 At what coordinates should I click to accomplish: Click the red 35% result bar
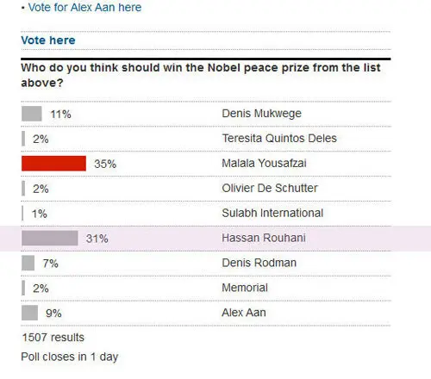[53, 164]
